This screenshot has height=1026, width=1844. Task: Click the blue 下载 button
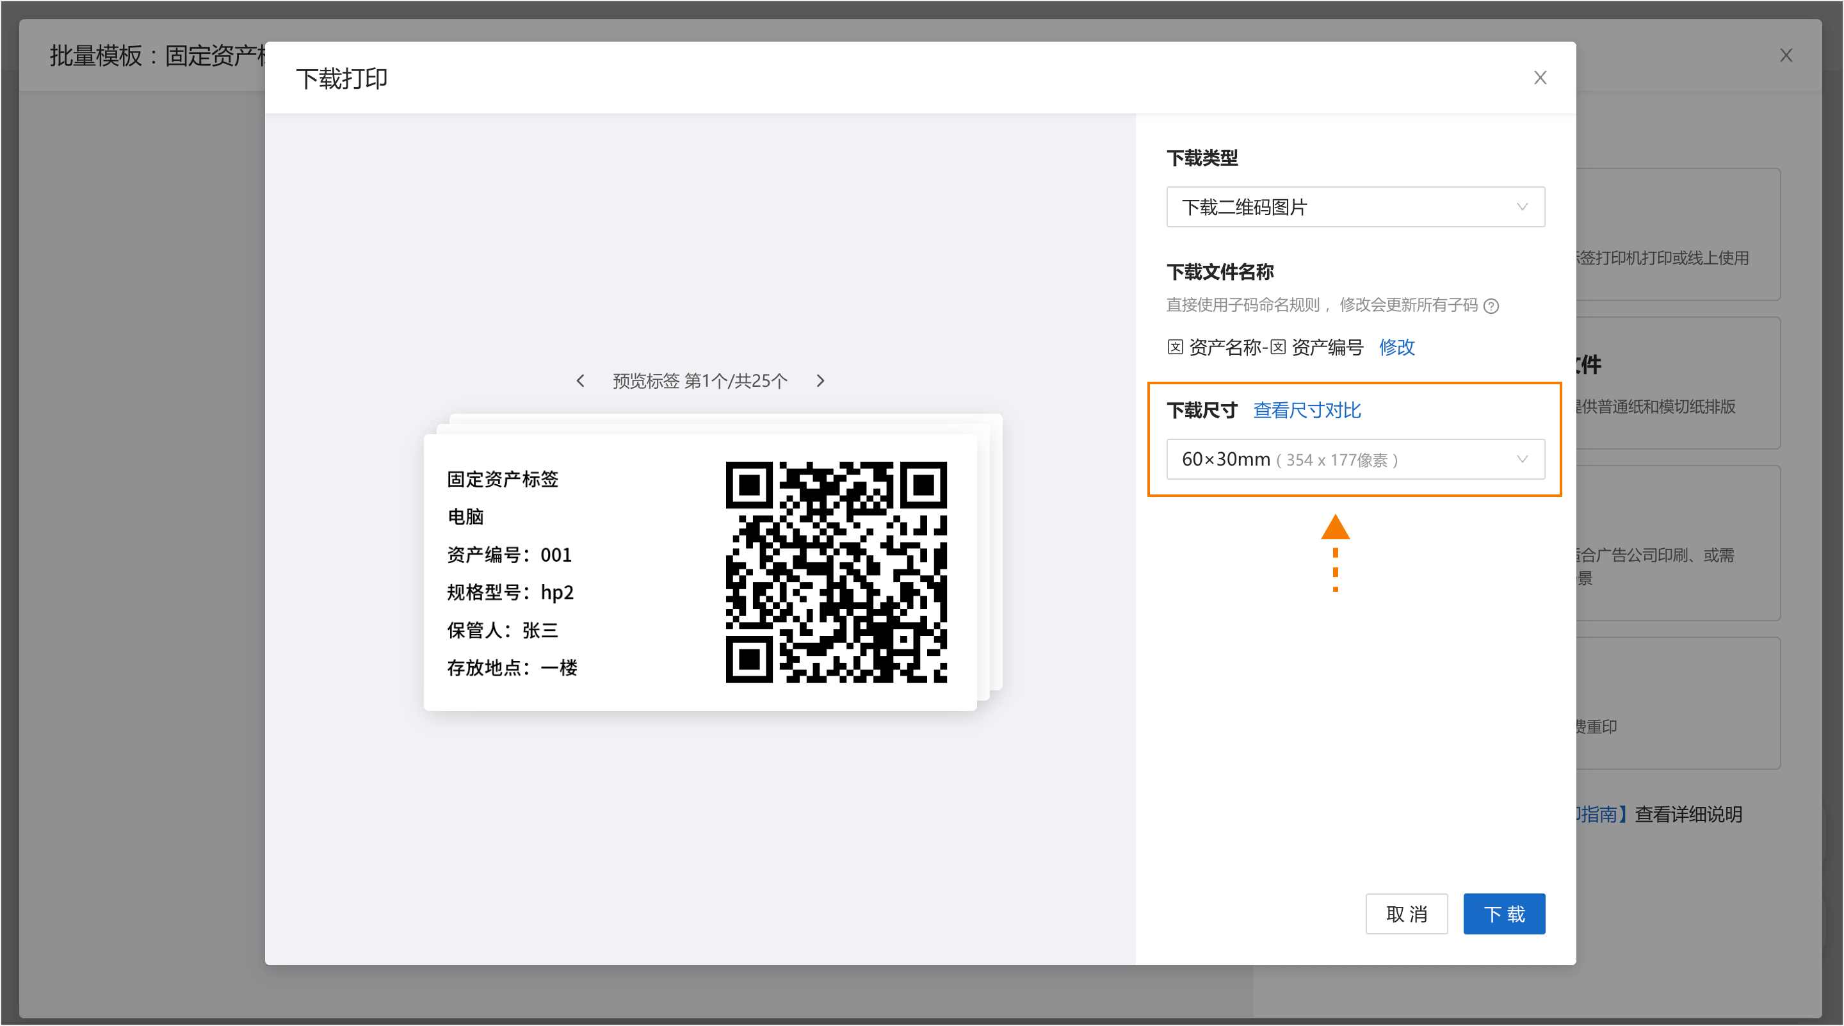(1504, 913)
